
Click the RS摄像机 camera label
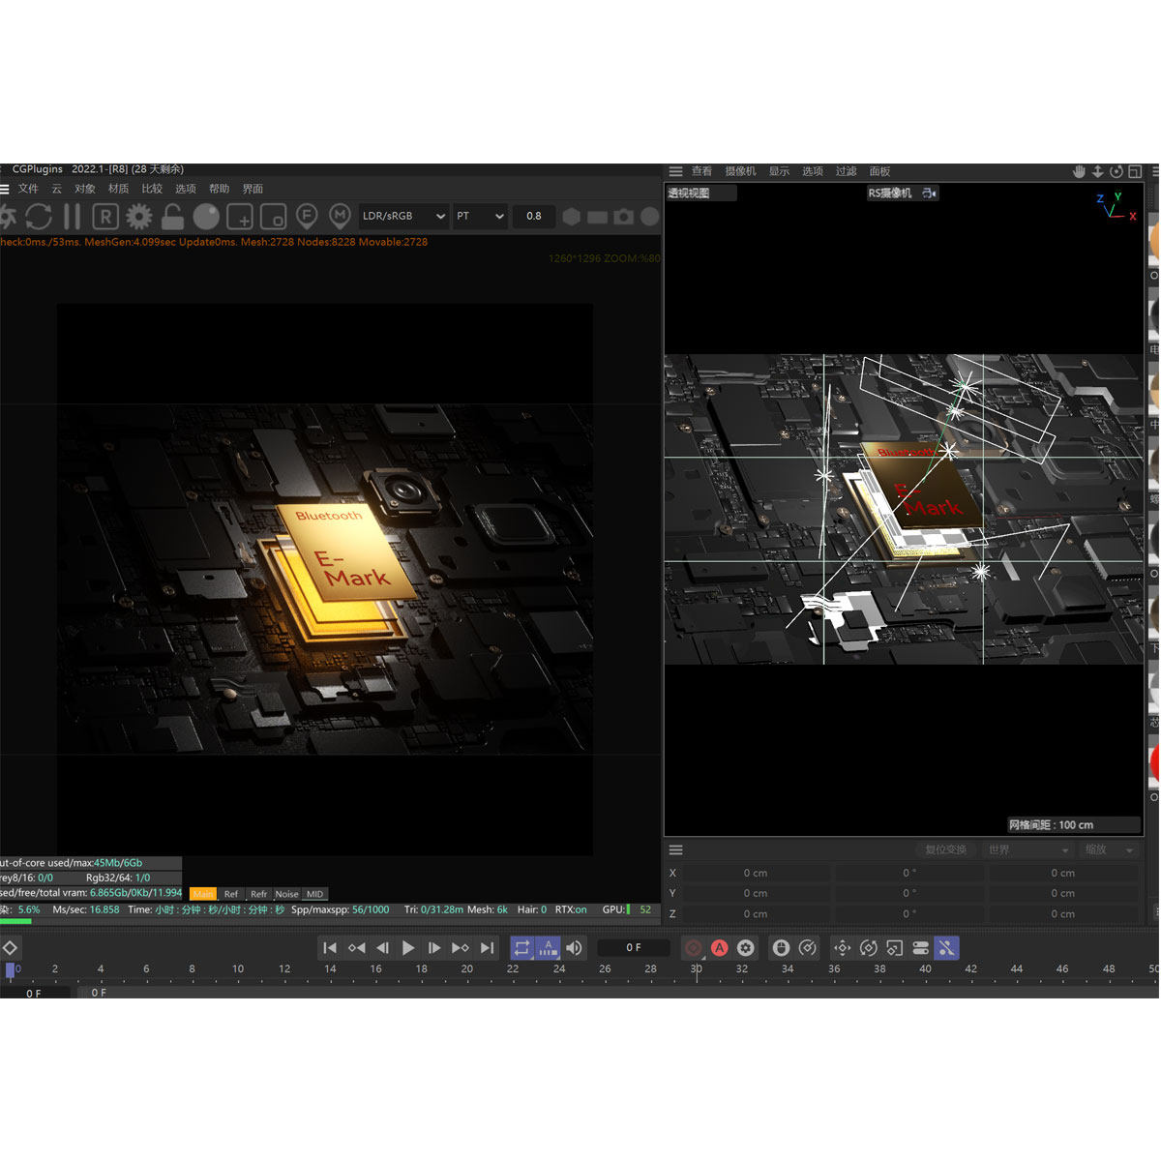click(890, 193)
